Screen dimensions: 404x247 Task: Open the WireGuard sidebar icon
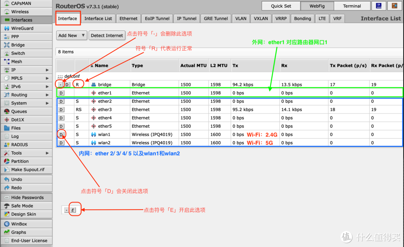[7, 28]
